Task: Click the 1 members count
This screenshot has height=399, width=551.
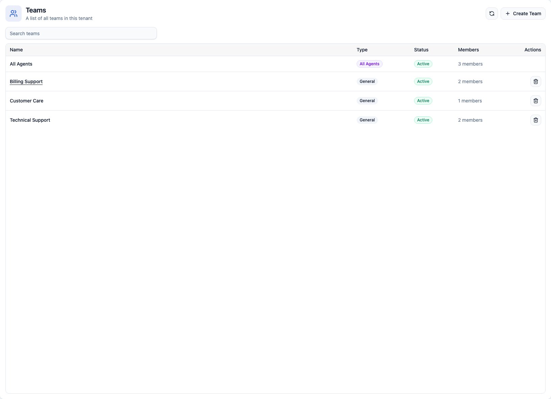Action: click(470, 101)
